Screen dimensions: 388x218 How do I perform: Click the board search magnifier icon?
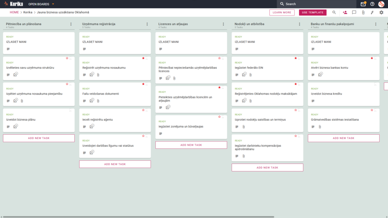pos(334,12)
